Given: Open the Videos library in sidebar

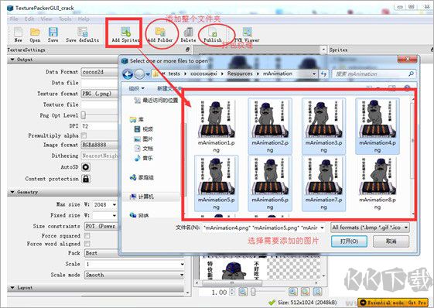Looking at the screenshot, I should click(x=144, y=129).
